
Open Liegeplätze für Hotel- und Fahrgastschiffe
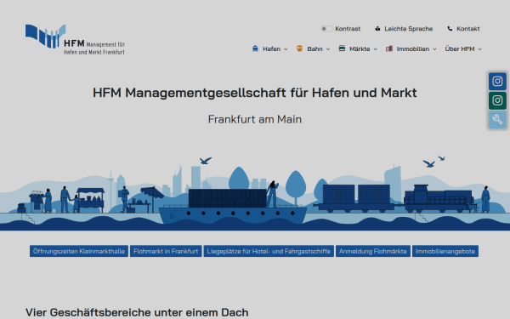tap(269, 251)
